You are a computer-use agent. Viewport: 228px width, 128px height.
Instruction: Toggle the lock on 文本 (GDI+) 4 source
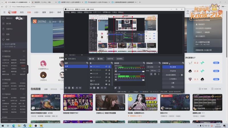coord(109,70)
